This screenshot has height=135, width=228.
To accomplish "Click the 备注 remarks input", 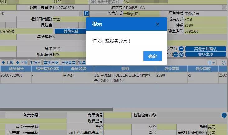I will pyautogui.click(x=69, y=48).
